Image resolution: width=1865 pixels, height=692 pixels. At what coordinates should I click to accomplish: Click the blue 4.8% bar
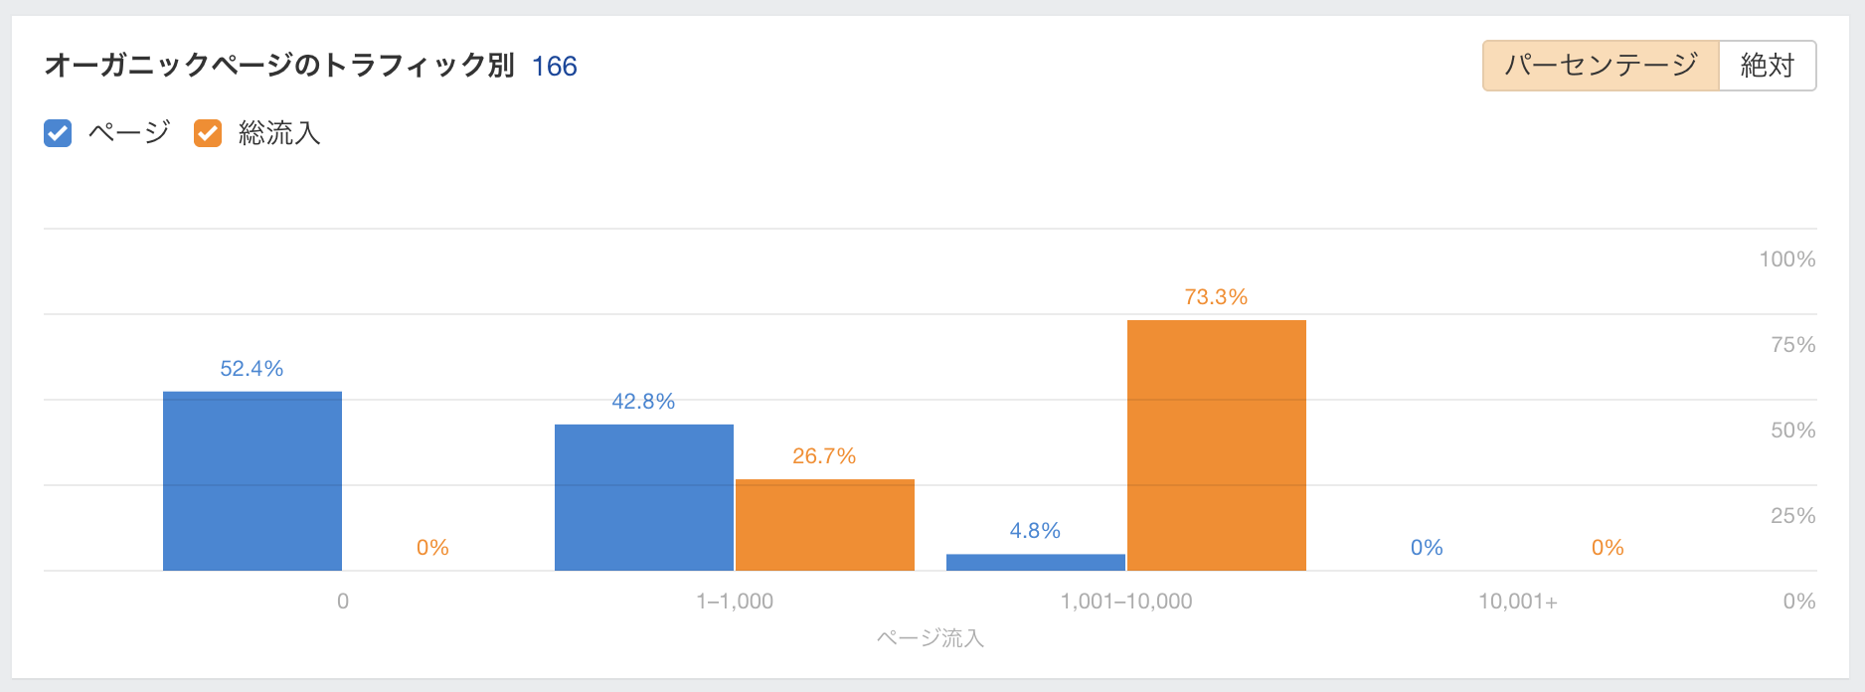(x=1036, y=563)
